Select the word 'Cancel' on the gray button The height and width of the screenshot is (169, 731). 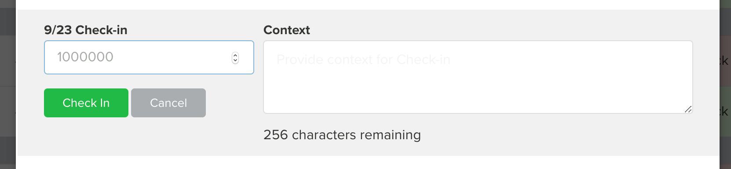click(x=168, y=103)
